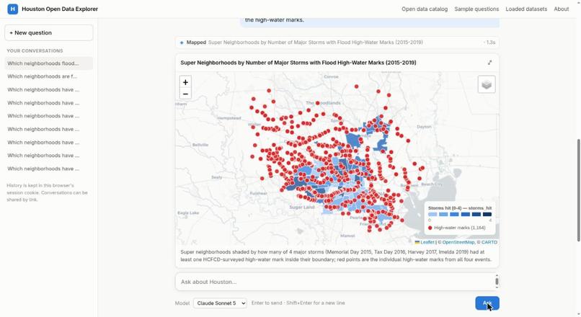Click the 'YOUR CONVERSATIONS' heading
The width and height of the screenshot is (581, 317).
pyautogui.click(x=35, y=50)
